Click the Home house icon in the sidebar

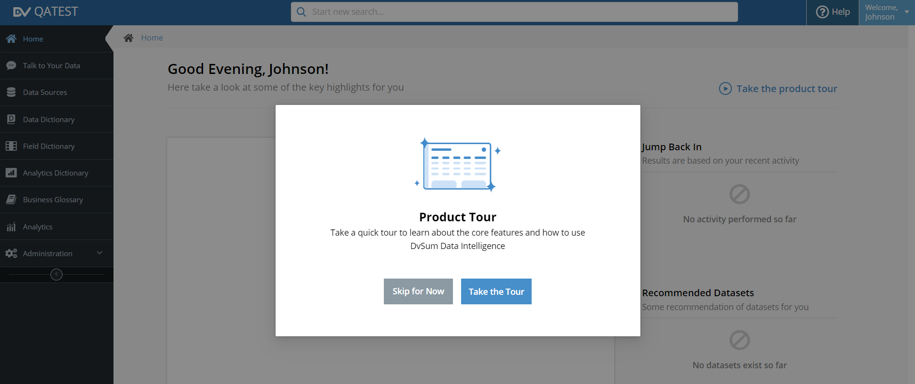pos(11,39)
